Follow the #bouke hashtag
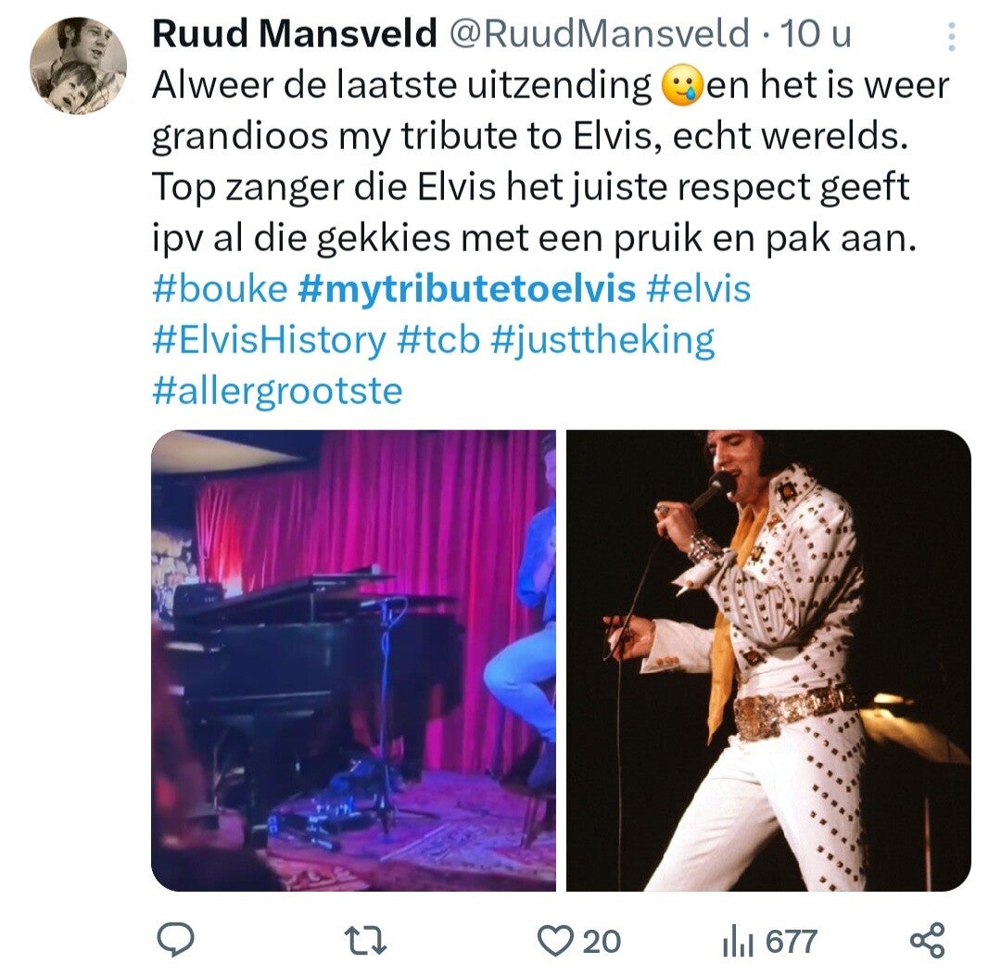The height and width of the screenshot is (977, 1001). tap(221, 288)
